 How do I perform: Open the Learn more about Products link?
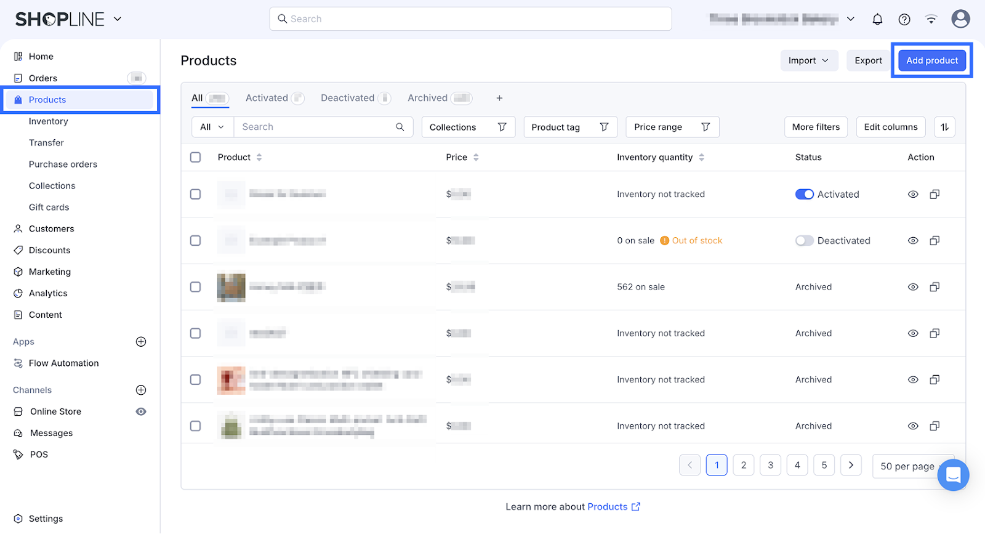pyautogui.click(x=607, y=507)
